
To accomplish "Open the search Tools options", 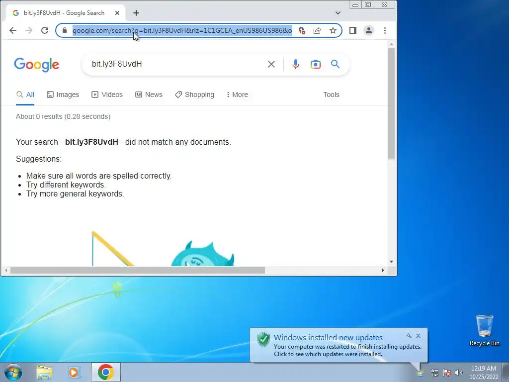I will pos(331,95).
